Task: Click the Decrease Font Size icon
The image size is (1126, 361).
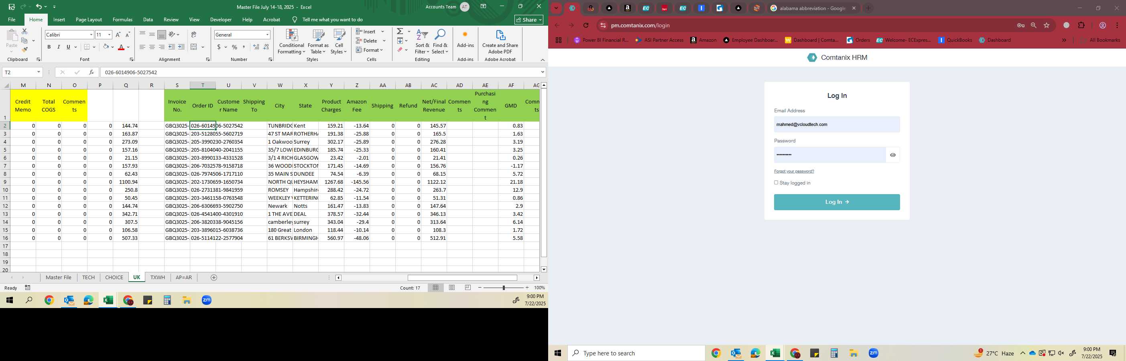Action: coord(128,34)
